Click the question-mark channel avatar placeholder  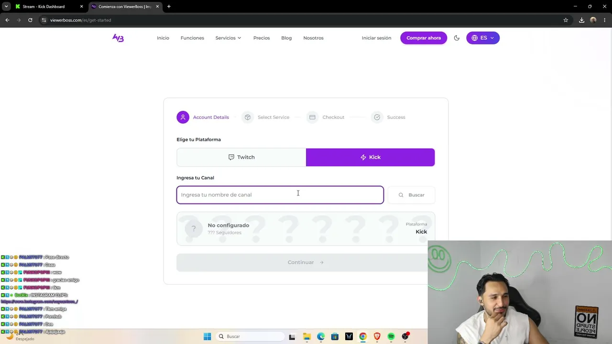193,228
